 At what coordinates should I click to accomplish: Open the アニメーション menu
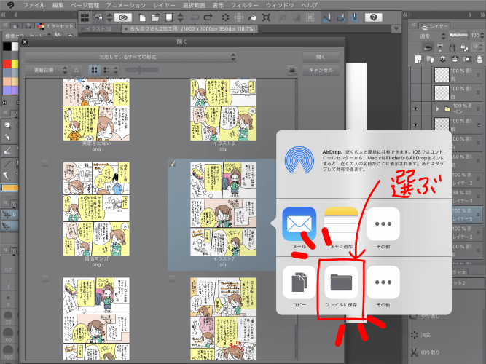126,5
